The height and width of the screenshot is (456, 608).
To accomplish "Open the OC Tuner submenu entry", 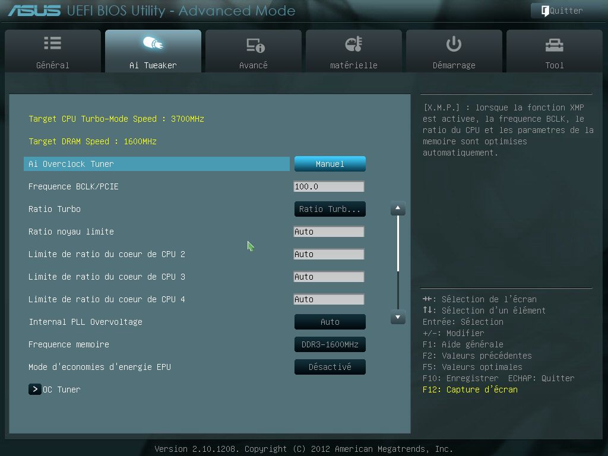I will click(61, 389).
